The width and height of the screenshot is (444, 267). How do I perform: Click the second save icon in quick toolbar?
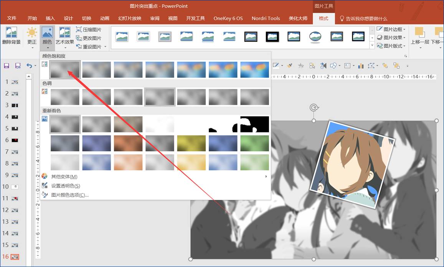[x=18, y=66]
